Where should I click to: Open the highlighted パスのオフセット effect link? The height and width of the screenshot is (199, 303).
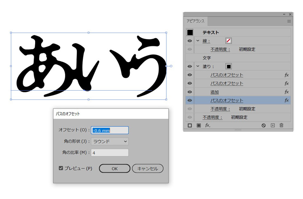[x=227, y=101]
